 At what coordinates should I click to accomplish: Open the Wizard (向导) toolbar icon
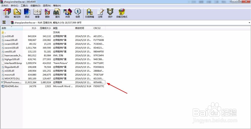point(68,13)
